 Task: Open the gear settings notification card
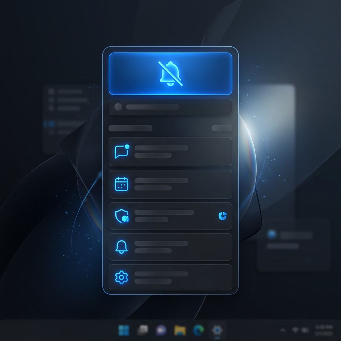pyautogui.click(x=170, y=277)
